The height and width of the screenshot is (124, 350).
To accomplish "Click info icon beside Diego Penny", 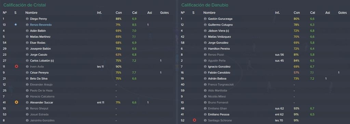I will 27,19.
